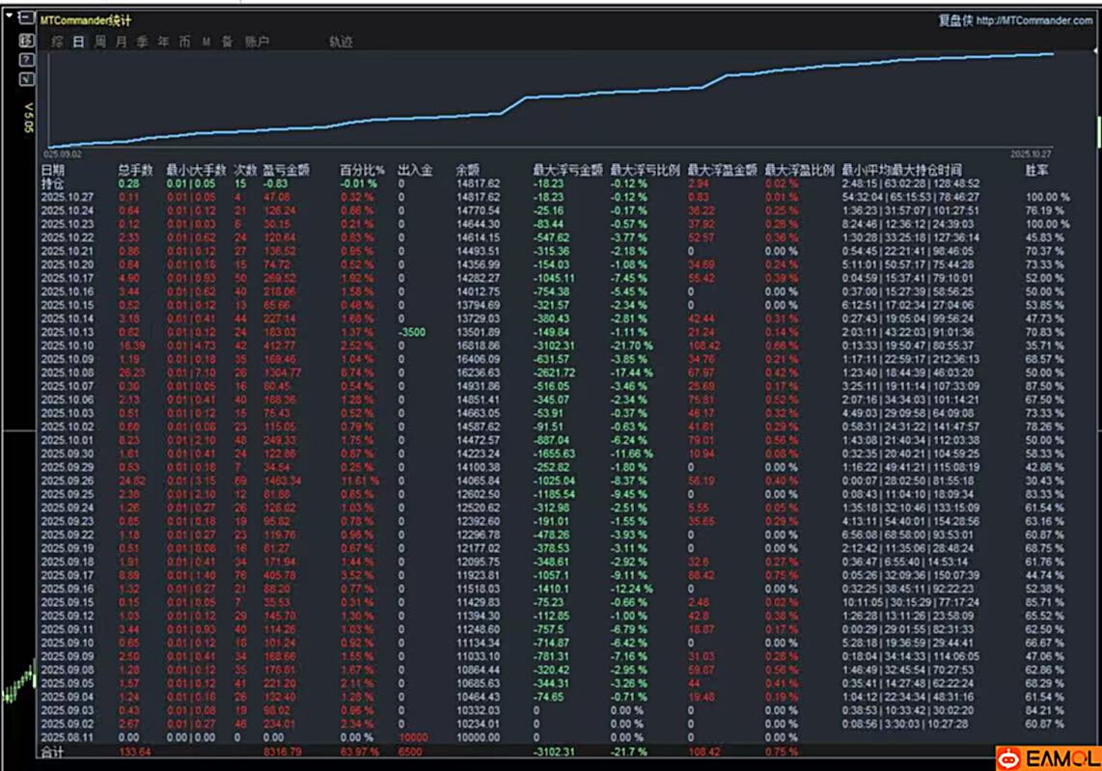This screenshot has height=771, width=1102.
Task: Open the question mark help icon
Action: click(27, 60)
